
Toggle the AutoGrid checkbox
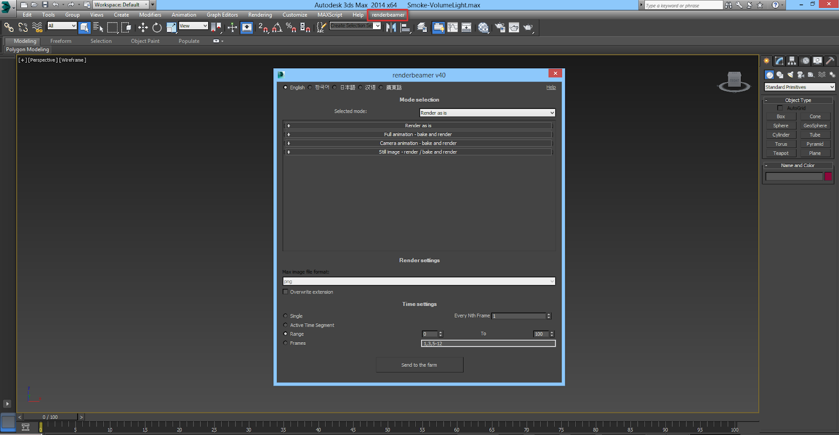tap(780, 108)
